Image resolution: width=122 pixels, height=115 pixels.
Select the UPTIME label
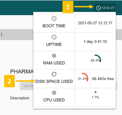(54, 44)
